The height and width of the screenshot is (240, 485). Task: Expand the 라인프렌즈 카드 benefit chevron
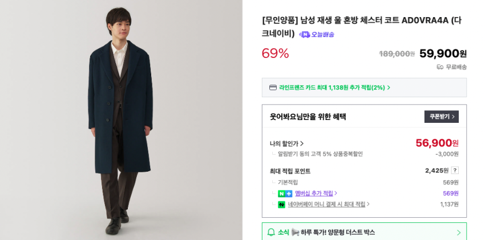389,88
